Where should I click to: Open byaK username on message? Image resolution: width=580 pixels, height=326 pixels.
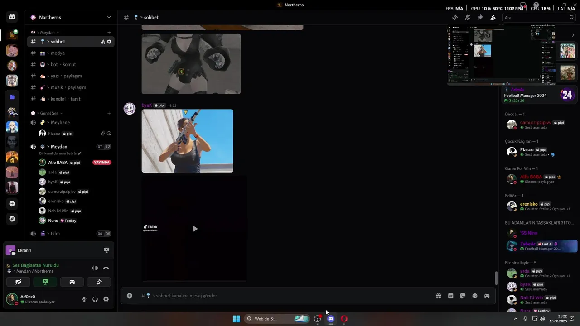tap(147, 105)
